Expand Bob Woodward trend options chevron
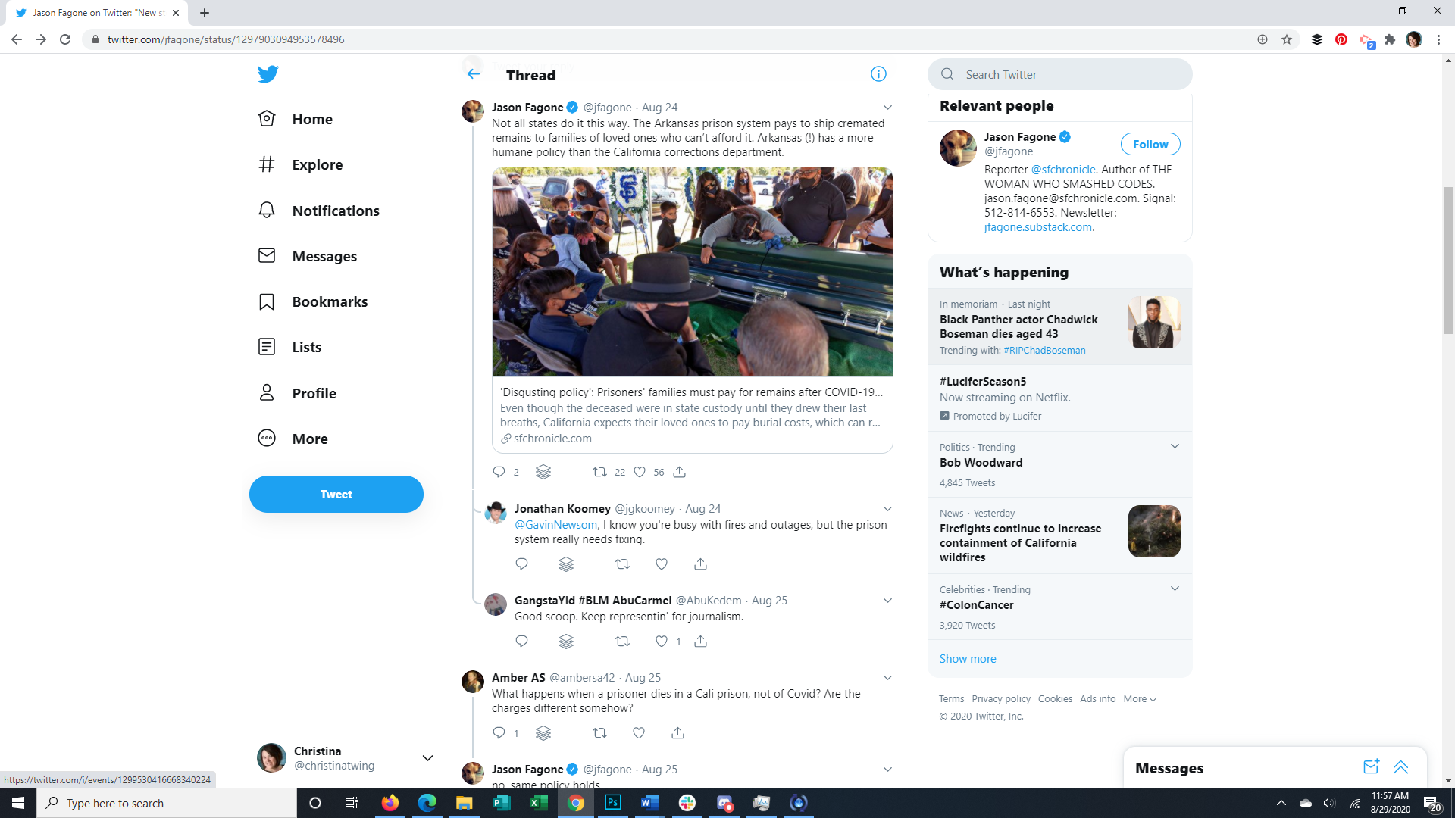 (x=1175, y=446)
